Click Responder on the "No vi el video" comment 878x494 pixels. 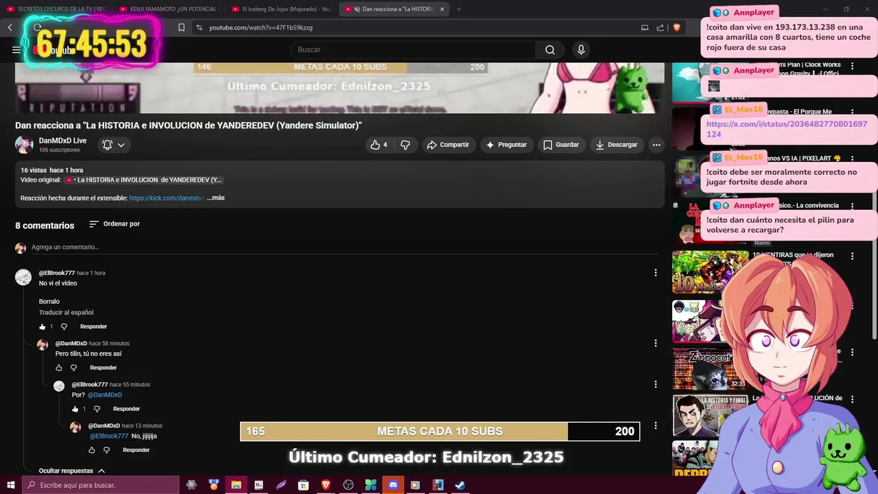tap(93, 327)
